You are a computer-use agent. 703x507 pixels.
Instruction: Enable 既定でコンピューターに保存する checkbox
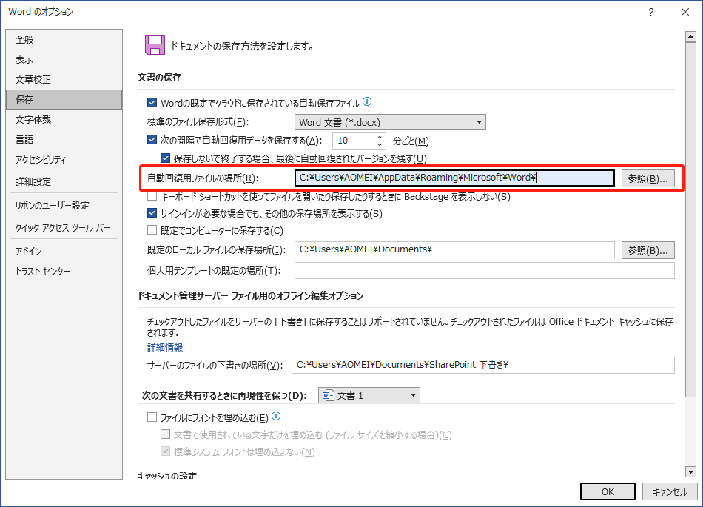(152, 230)
